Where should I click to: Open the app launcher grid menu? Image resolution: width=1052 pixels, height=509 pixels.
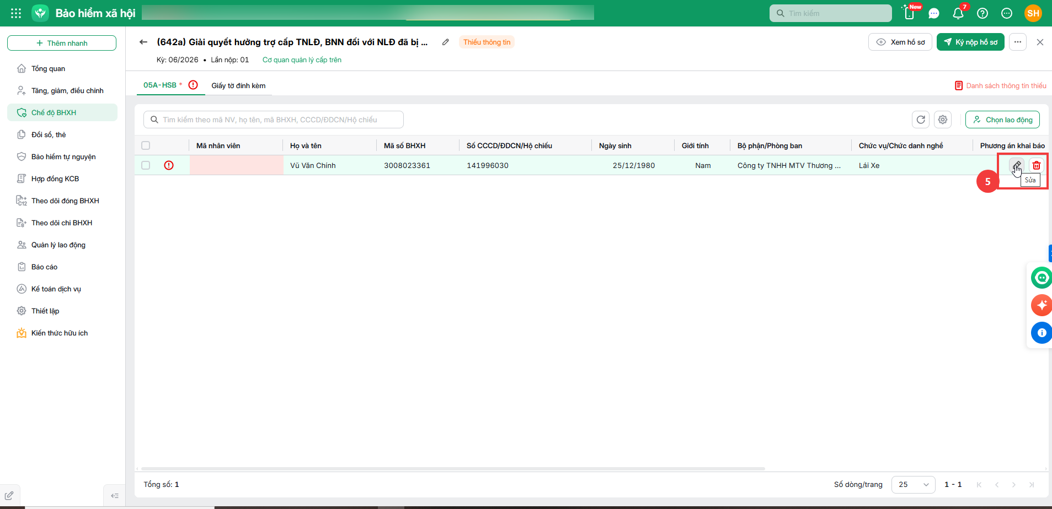pos(16,13)
